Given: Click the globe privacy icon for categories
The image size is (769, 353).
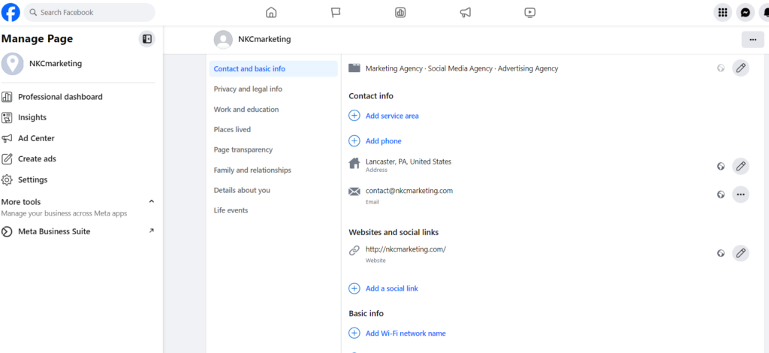Looking at the screenshot, I should [721, 68].
